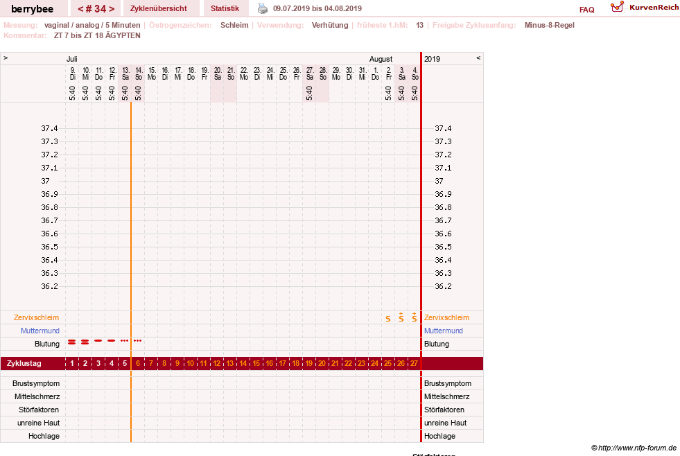Screen dimensions: 680x456
Task: Click the August month label
Action: click(381, 59)
